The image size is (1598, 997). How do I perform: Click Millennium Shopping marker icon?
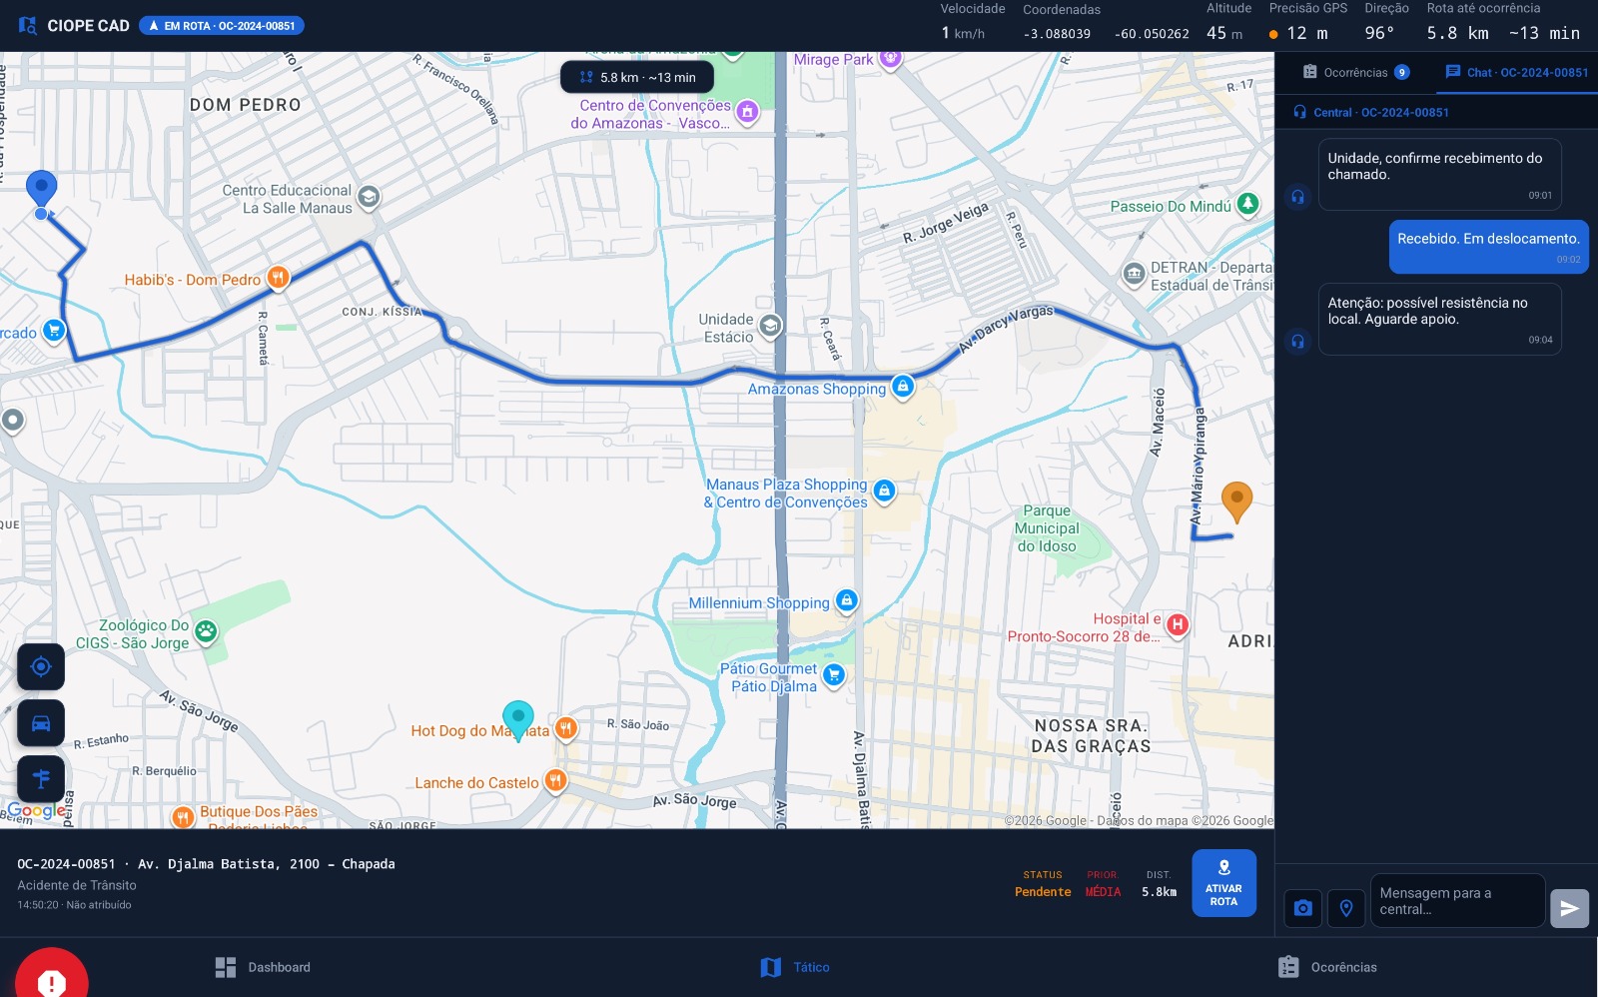pos(846,600)
